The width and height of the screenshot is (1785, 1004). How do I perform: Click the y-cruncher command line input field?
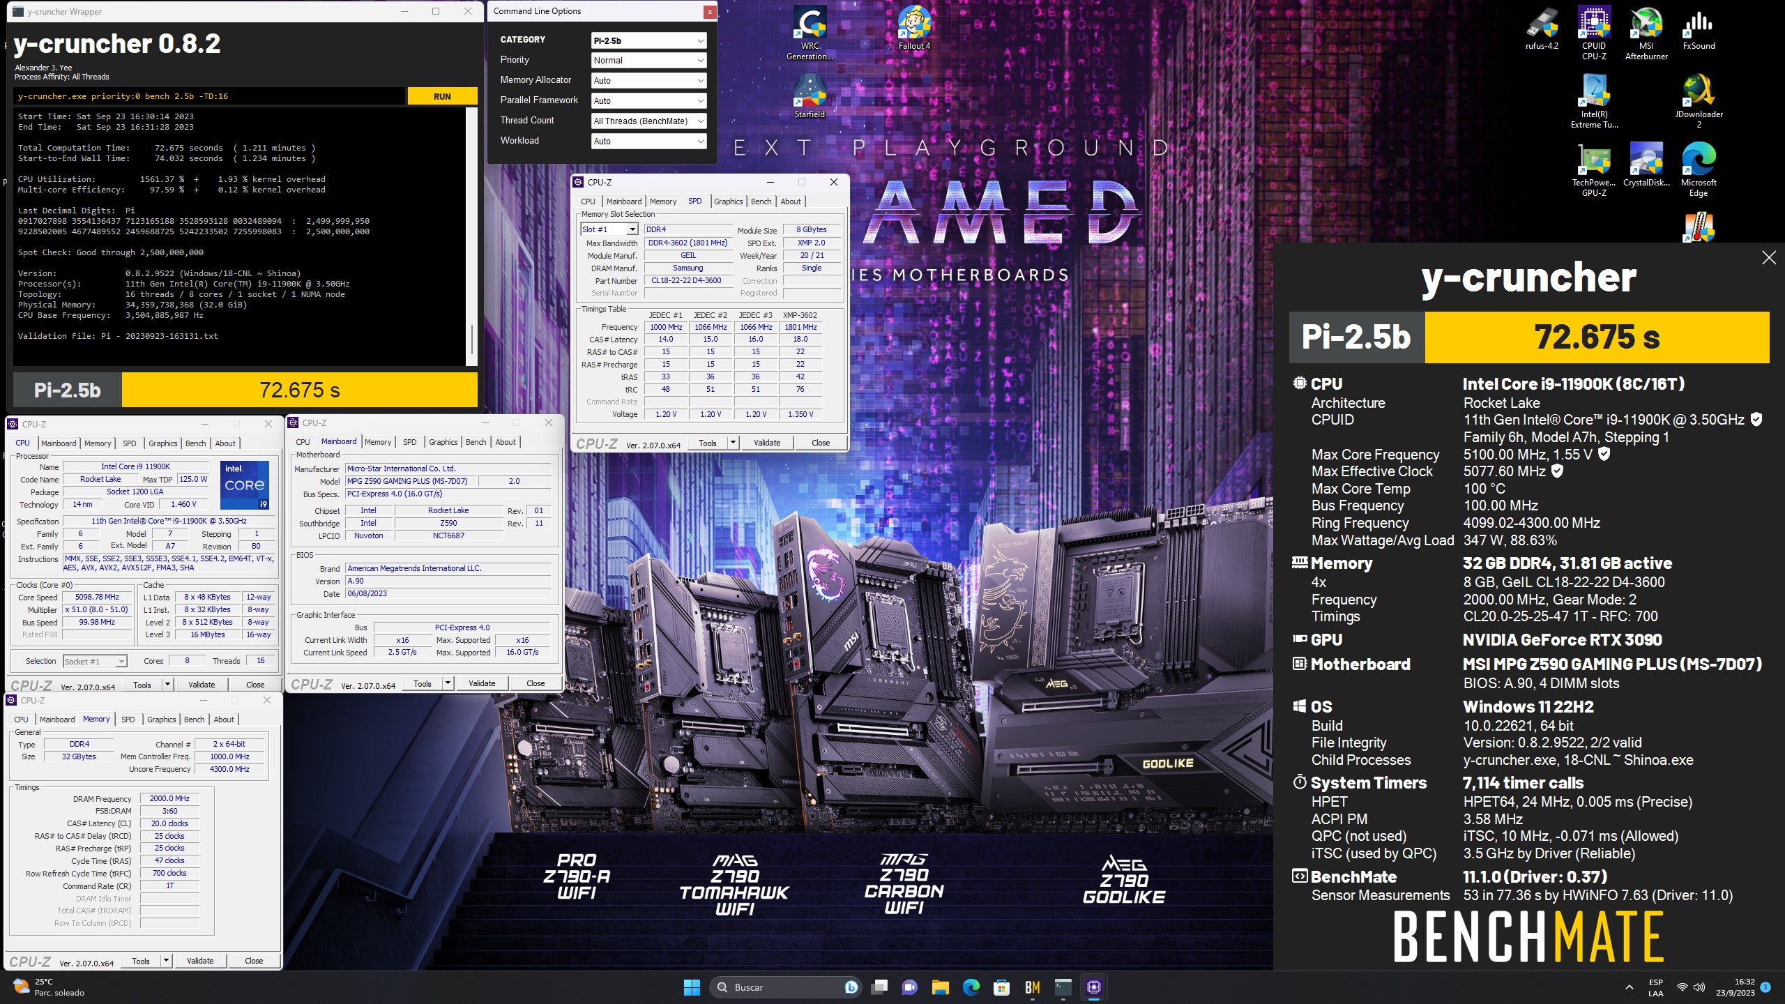click(209, 96)
